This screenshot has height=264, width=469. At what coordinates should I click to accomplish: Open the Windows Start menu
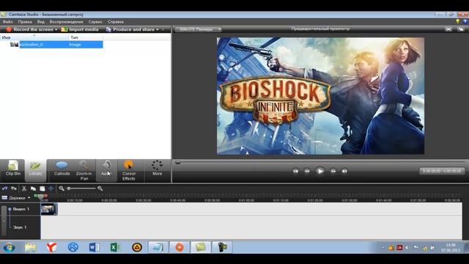point(10,248)
